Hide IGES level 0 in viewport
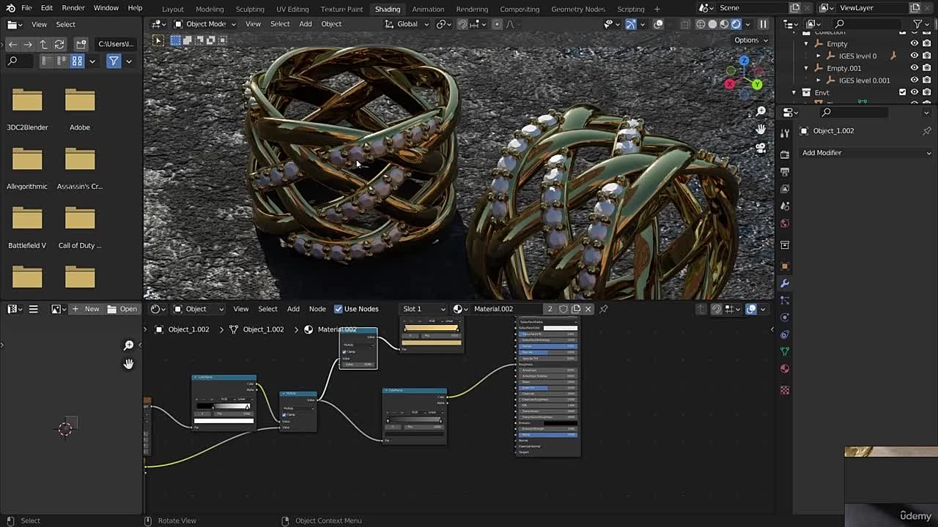This screenshot has height=527, width=938. [x=914, y=56]
